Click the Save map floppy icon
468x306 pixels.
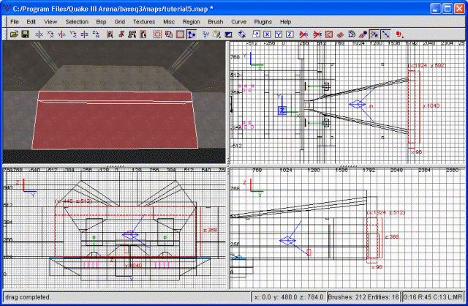(26, 34)
